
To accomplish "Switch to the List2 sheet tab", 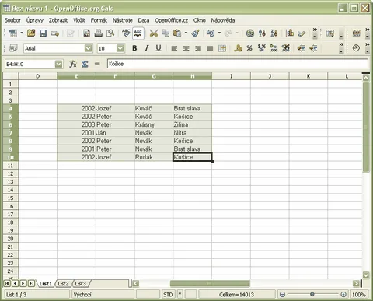I will 63,283.
